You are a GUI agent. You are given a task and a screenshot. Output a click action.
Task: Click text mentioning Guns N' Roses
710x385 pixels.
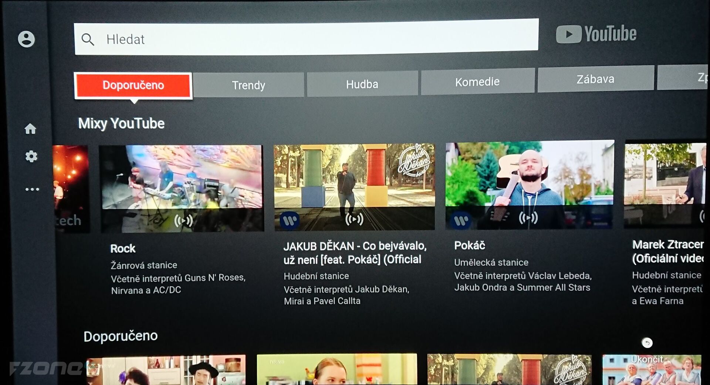[x=178, y=284]
